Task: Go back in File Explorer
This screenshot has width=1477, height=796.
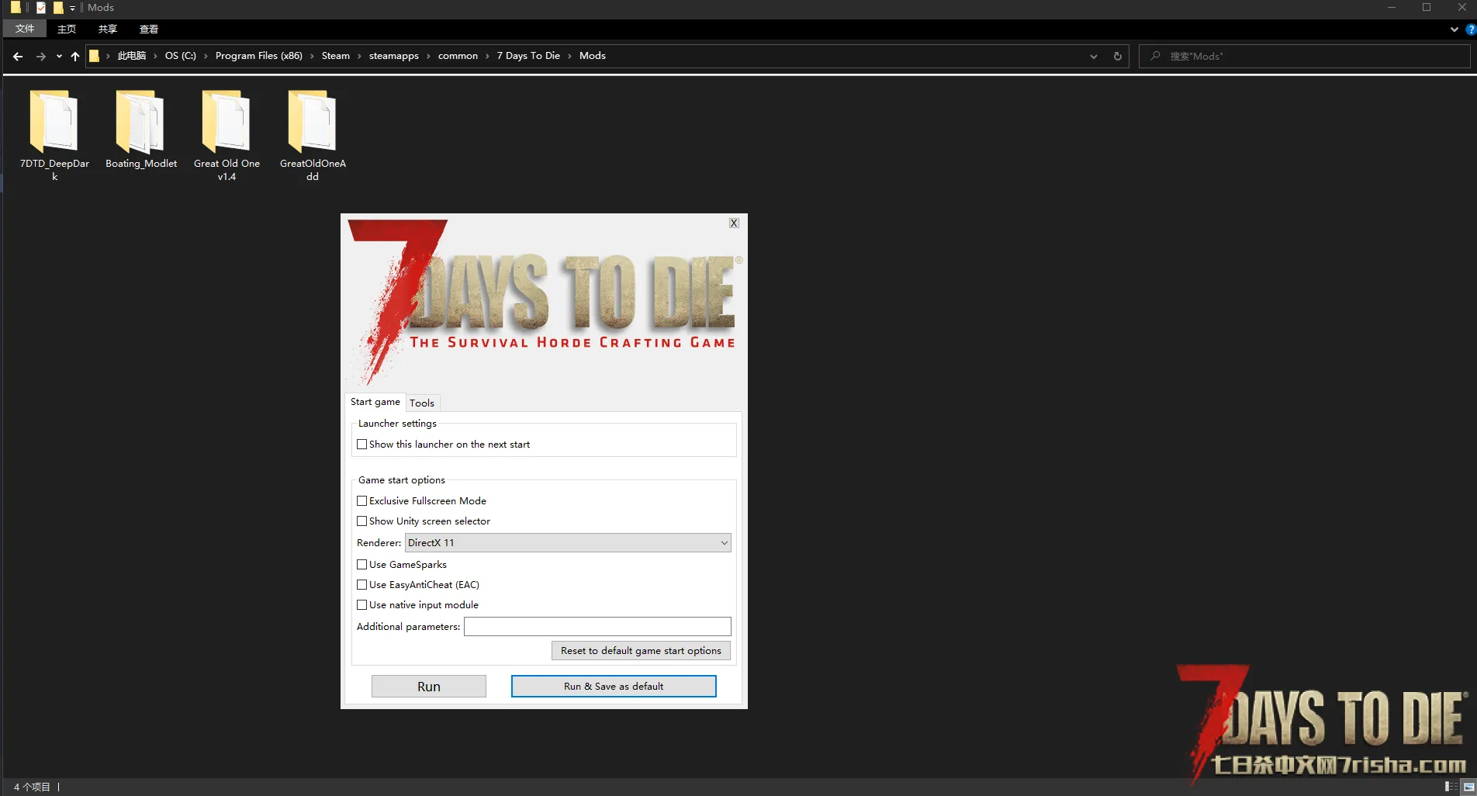Action: click(x=18, y=56)
